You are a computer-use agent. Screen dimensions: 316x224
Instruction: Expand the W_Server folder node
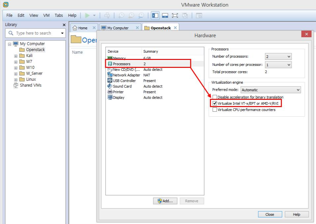click(16, 74)
